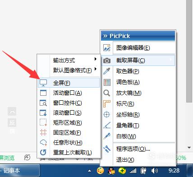The height and width of the screenshot is (177, 193).
Task: Choose 滚动窗口(S) from capture menu
Action: click(x=69, y=113)
